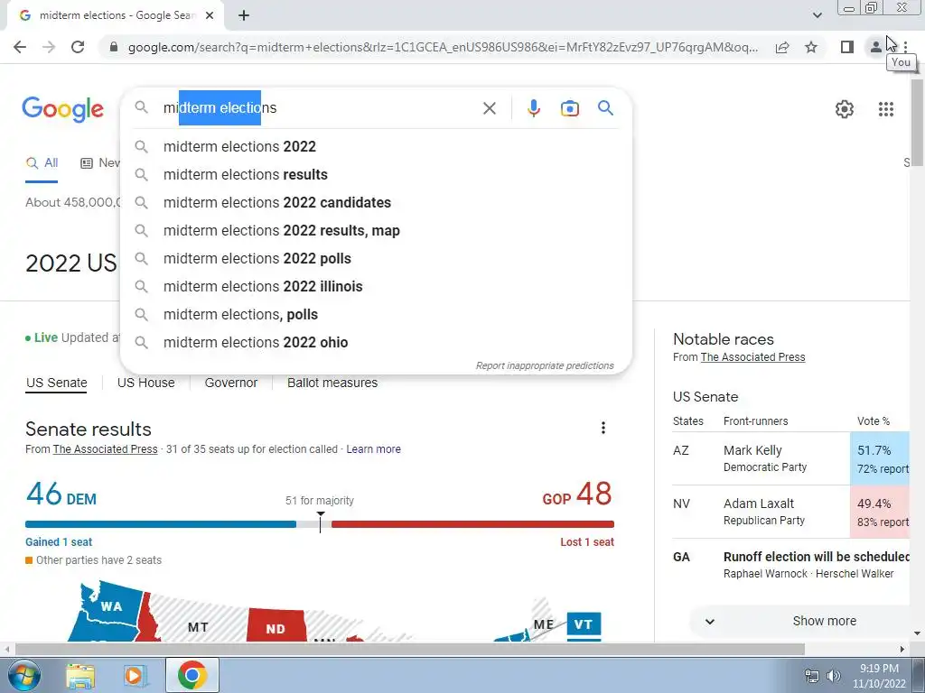Click the blue DEM seat bar

click(x=161, y=524)
